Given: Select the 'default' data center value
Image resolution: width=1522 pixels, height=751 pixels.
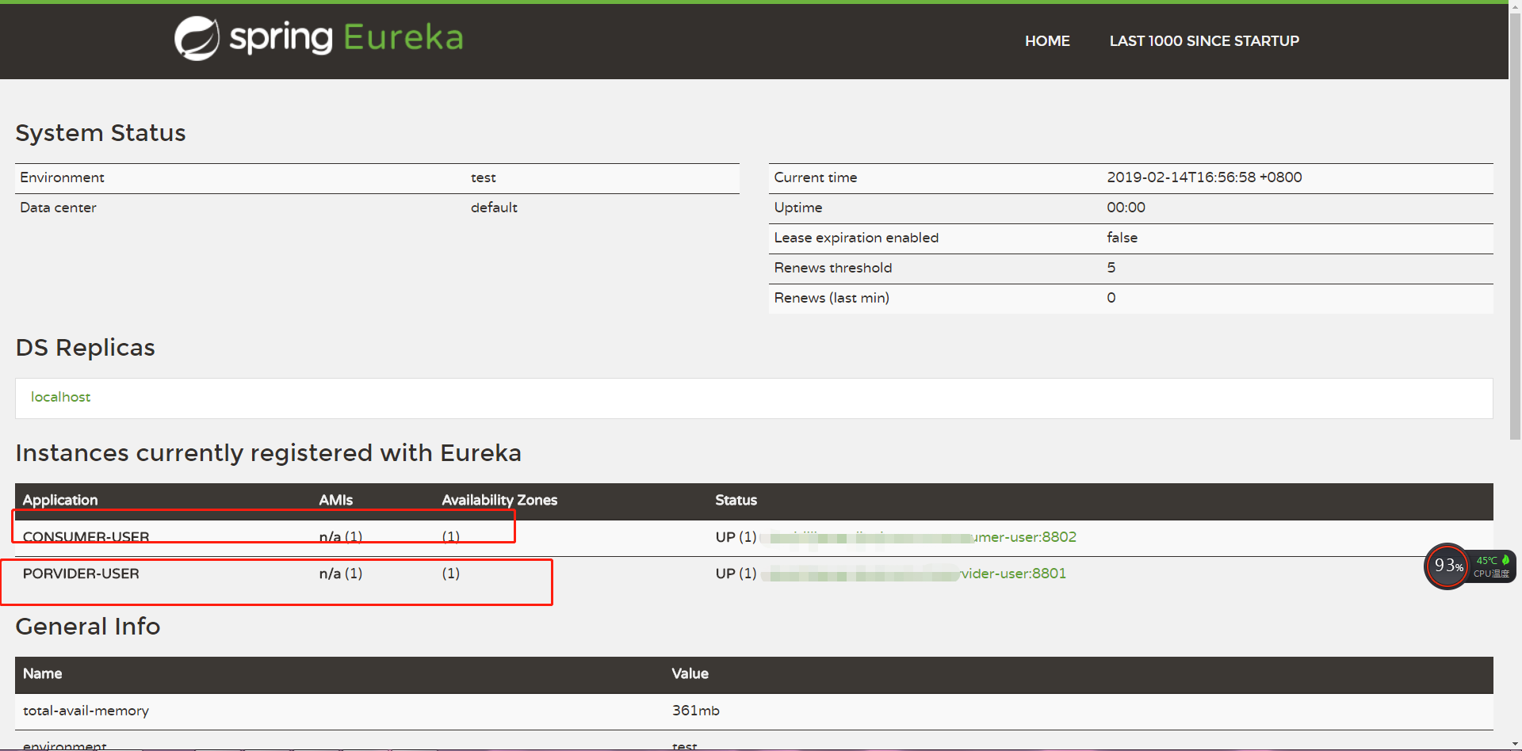Looking at the screenshot, I should pyautogui.click(x=494, y=208).
